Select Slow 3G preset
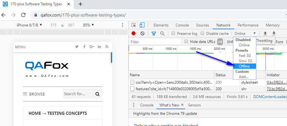This screenshot has width=287, height=126. click(x=245, y=61)
